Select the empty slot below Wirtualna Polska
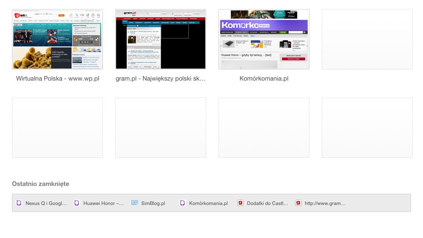 57,127
